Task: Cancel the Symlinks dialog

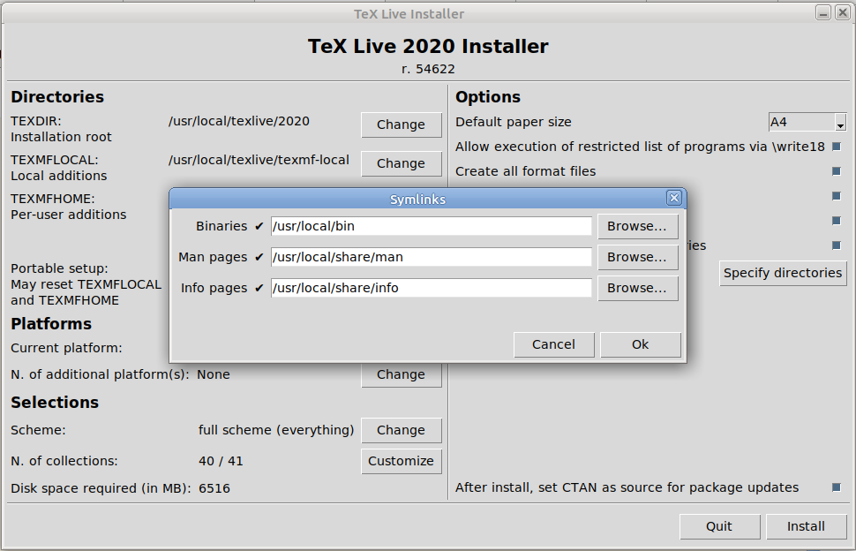Action: tap(553, 344)
